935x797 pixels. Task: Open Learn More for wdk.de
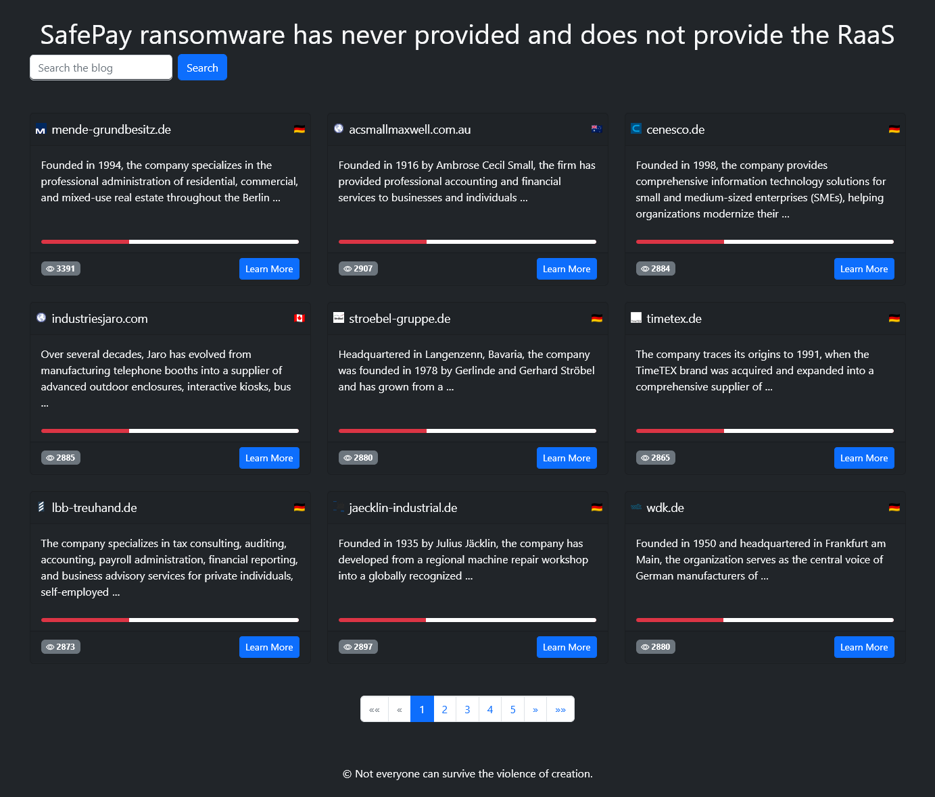click(x=864, y=647)
